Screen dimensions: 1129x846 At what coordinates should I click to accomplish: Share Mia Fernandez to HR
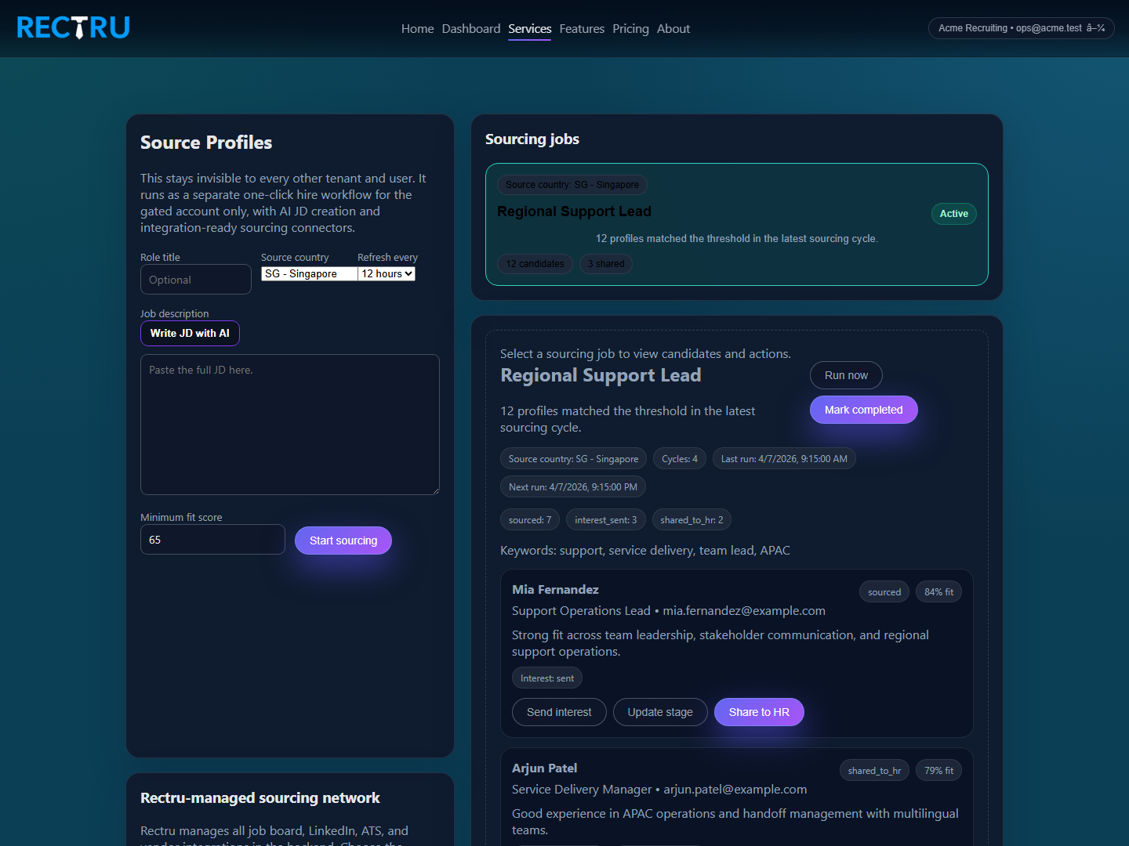(x=759, y=711)
